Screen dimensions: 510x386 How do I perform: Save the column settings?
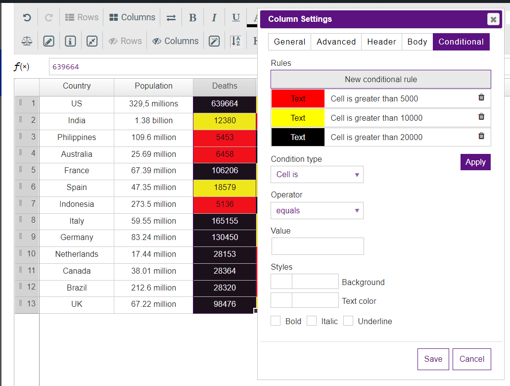click(x=433, y=359)
